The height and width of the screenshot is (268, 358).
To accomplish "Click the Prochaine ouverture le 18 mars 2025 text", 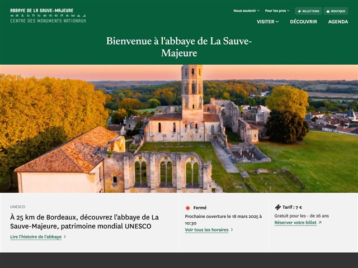I will tap(223, 219).
